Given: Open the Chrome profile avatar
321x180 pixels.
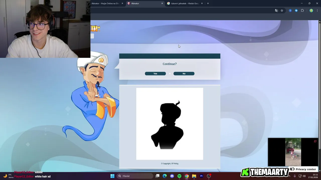Looking at the screenshot, I should (x=311, y=10).
